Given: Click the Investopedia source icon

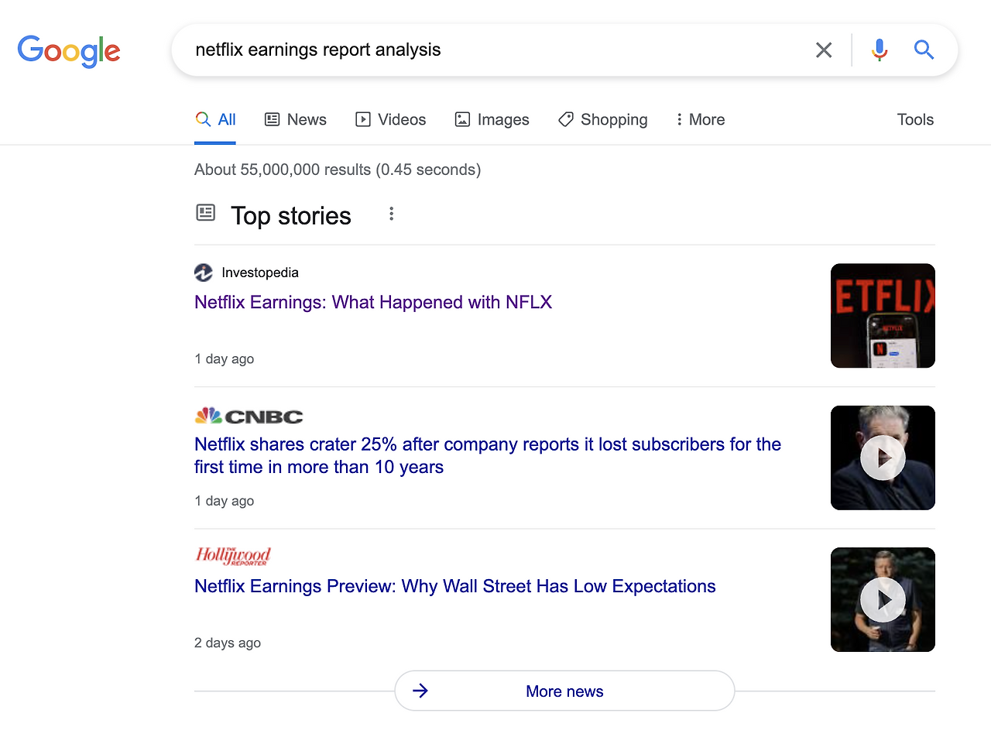Looking at the screenshot, I should pyautogui.click(x=204, y=273).
